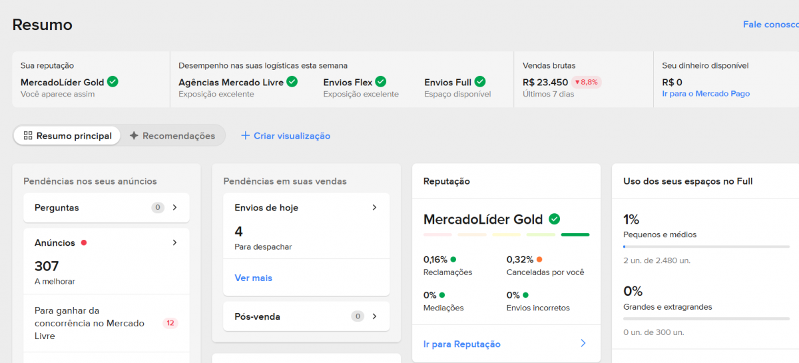The image size is (799, 363).
Task: Click the R$ 0 available money value
Action: [672, 83]
